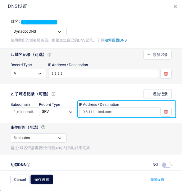The image size is (182, 191).
Task: Add a new domain record with 添加记录
Action: coord(157,55)
